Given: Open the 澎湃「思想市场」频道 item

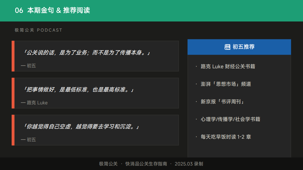Looking at the screenshot, I should click(x=226, y=84).
